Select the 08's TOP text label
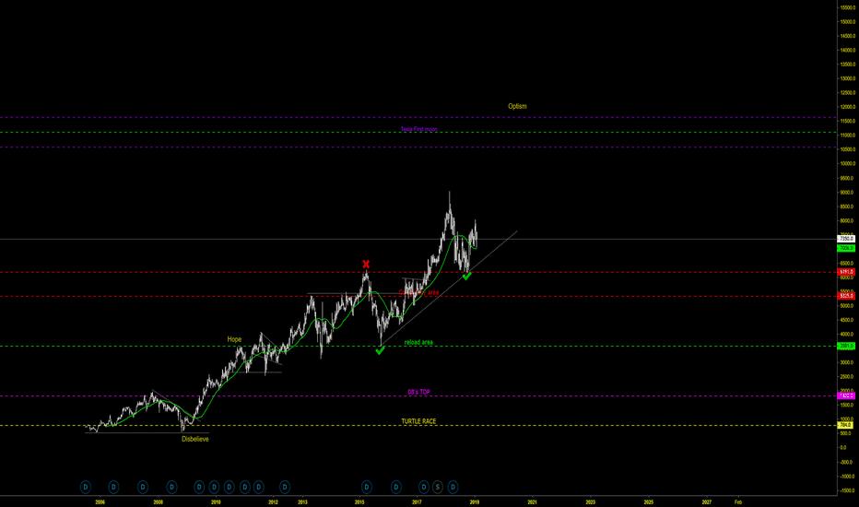The image size is (859, 507). click(x=419, y=392)
